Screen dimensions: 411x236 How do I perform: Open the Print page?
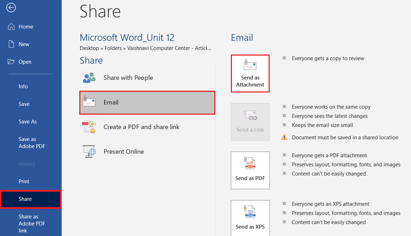(x=31, y=181)
